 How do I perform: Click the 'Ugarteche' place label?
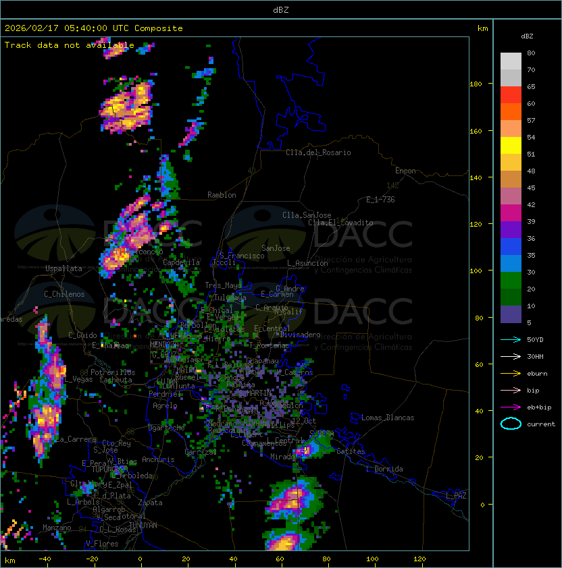click(x=166, y=428)
